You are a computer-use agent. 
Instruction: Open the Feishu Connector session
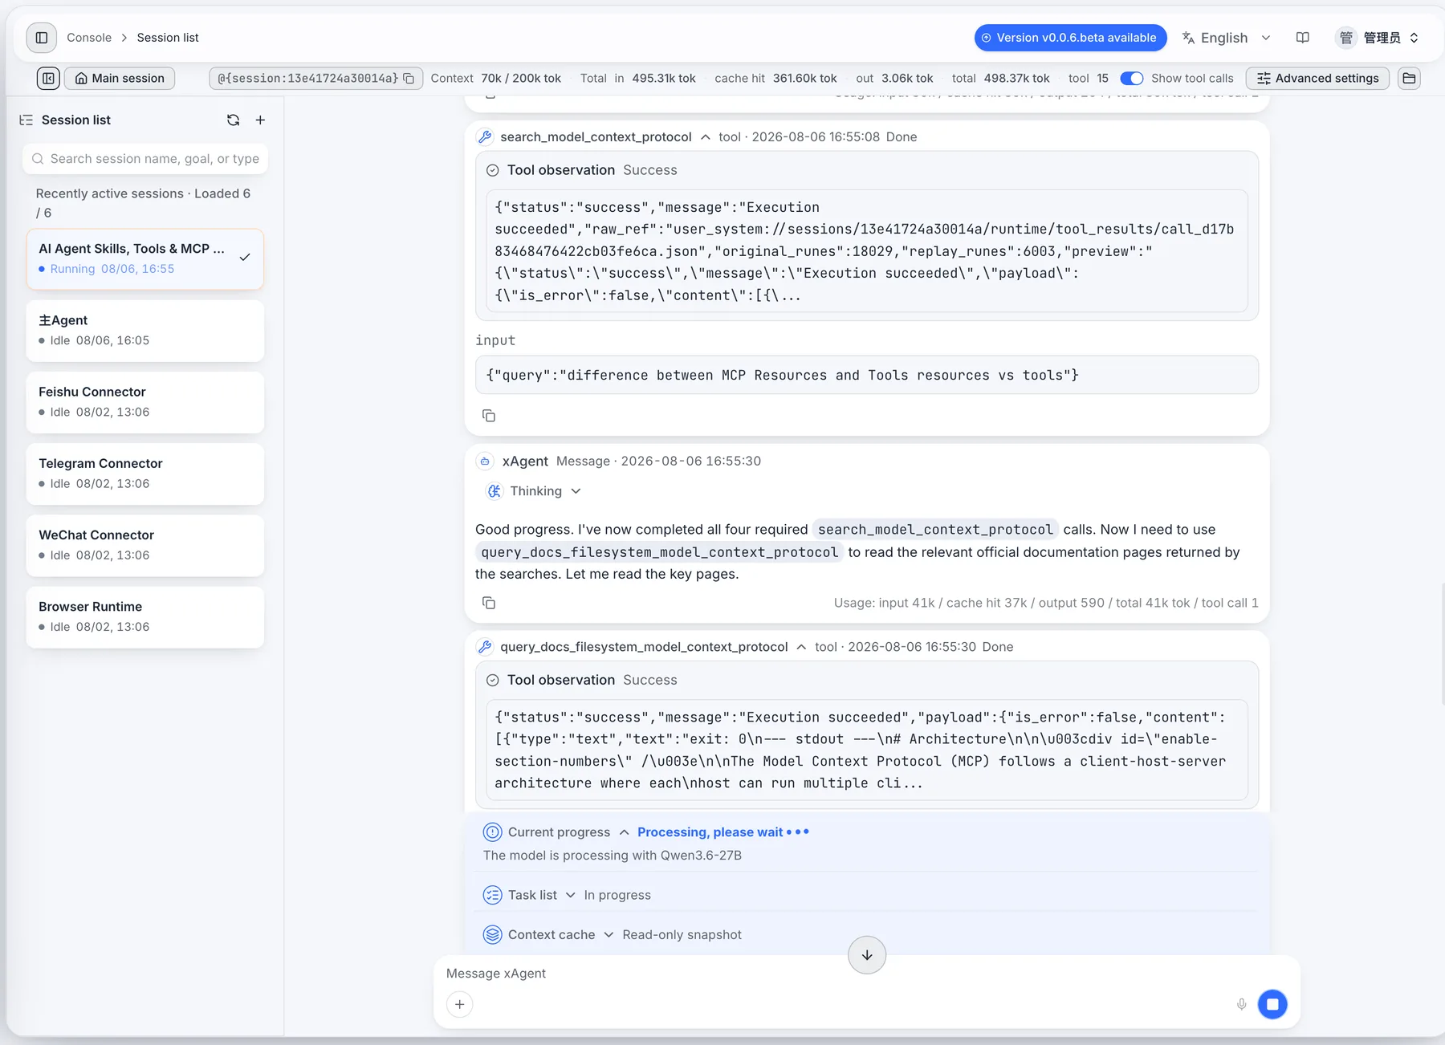coord(145,402)
